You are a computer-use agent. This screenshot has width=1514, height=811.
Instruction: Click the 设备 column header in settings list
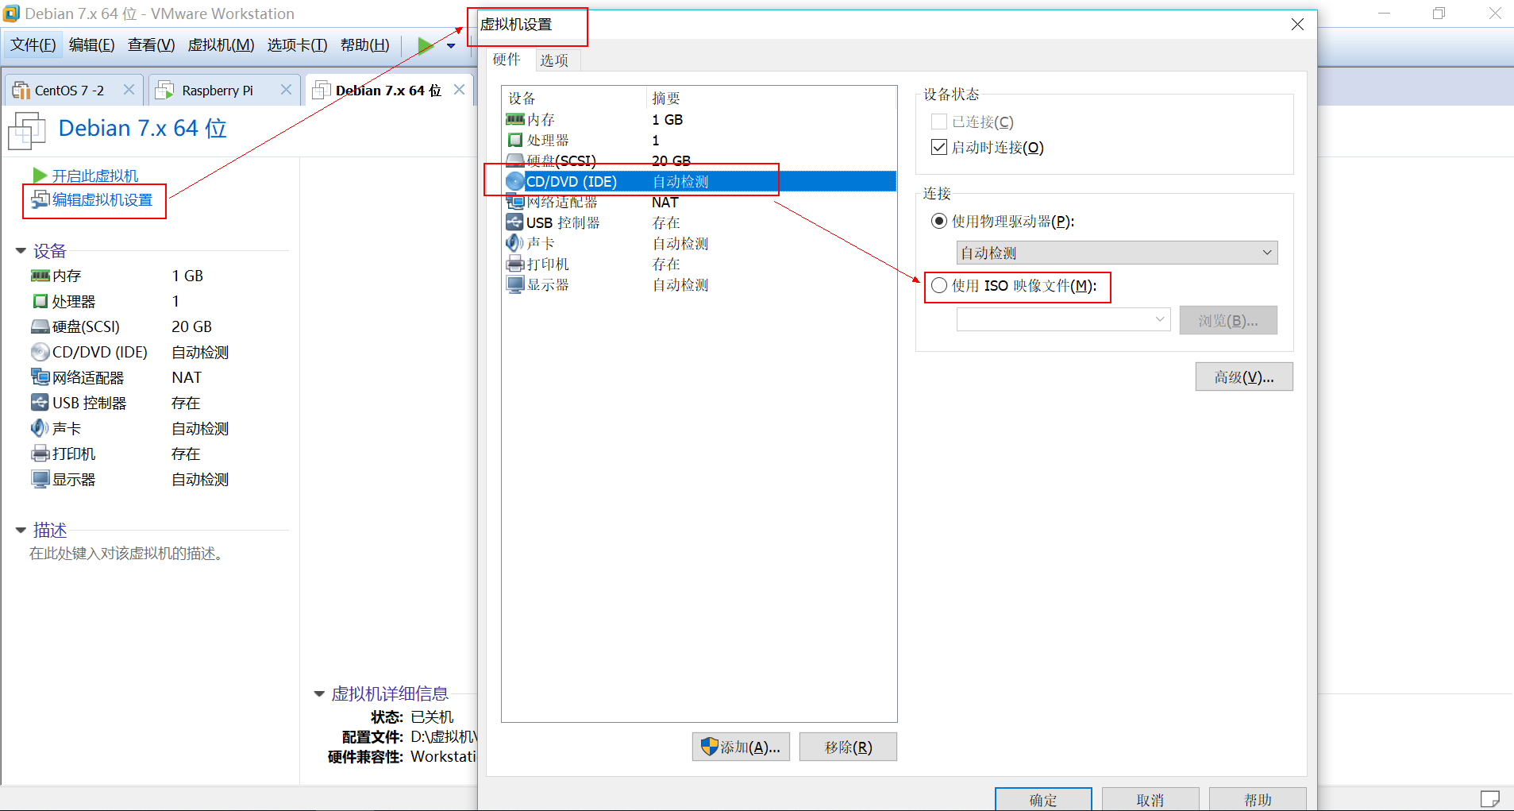(x=575, y=98)
